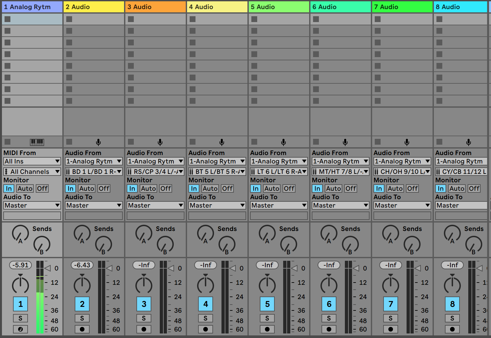Click Send A knob on track 6 Audio
This screenshot has height=338, width=491.
coord(329,233)
